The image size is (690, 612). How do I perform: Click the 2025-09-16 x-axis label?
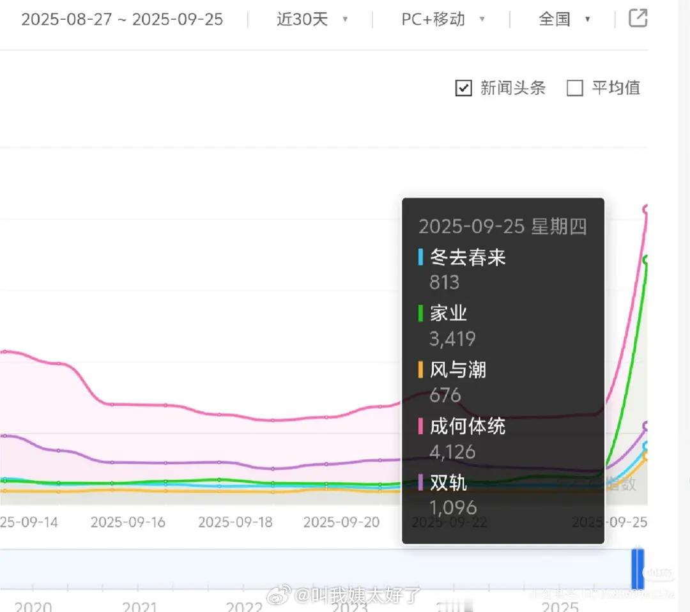click(x=128, y=523)
